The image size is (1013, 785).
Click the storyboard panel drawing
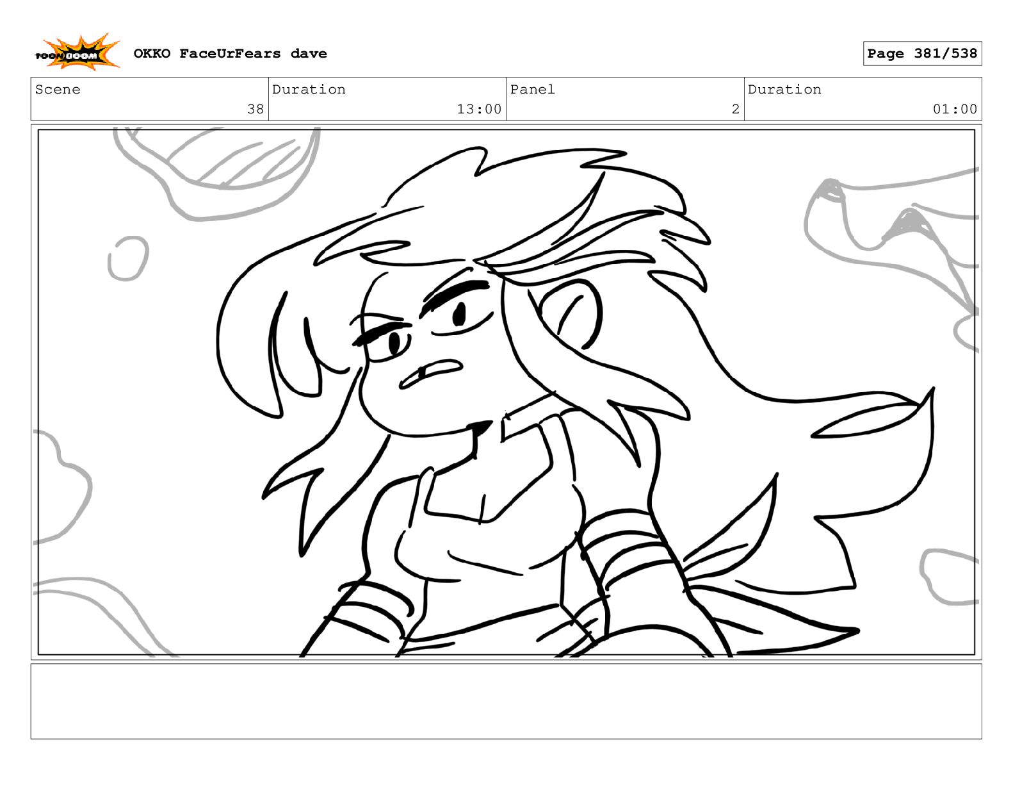(x=506, y=392)
